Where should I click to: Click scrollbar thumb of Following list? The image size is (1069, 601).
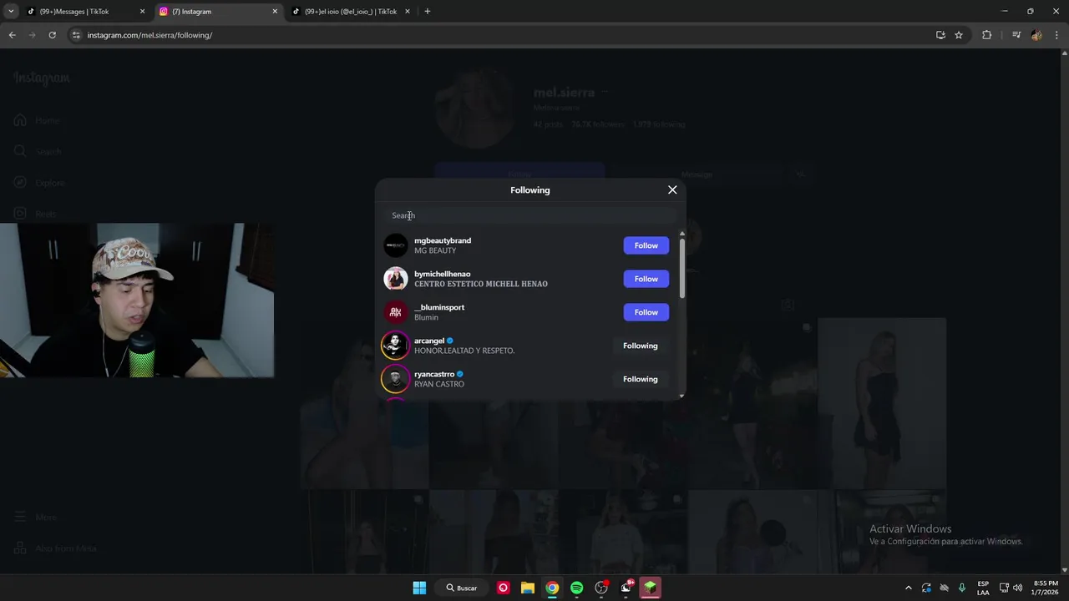click(x=681, y=269)
